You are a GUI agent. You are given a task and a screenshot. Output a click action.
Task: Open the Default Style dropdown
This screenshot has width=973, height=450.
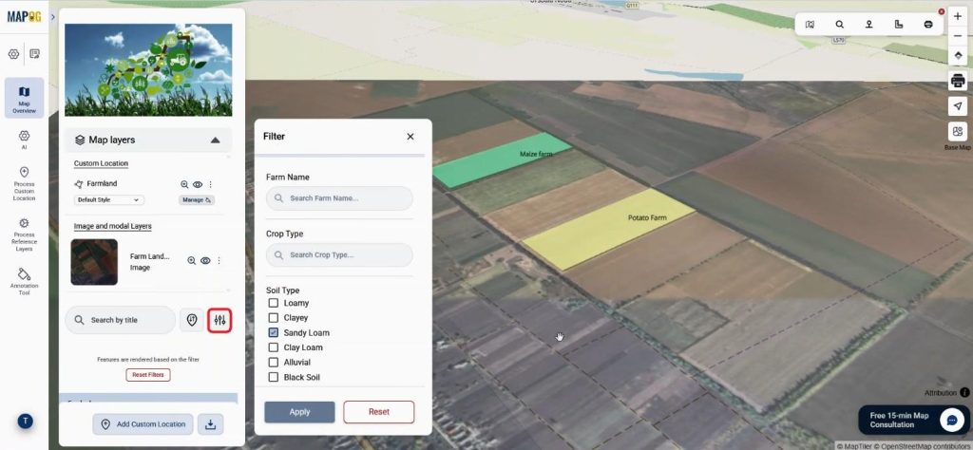109,200
